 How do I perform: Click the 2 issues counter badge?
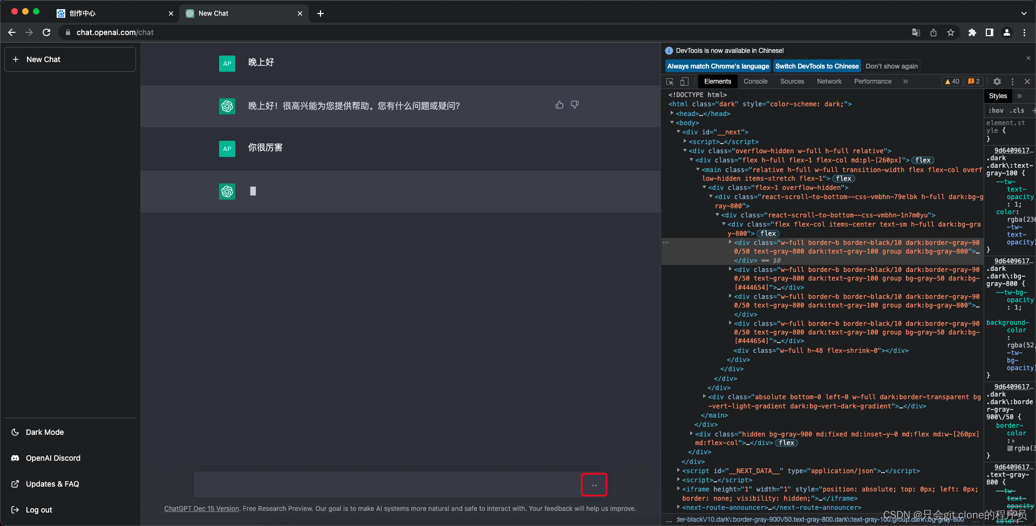coord(974,81)
